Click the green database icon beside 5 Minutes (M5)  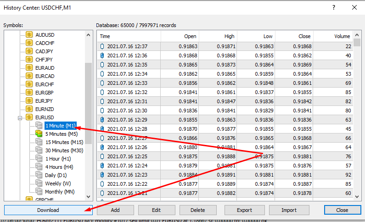click(x=39, y=134)
